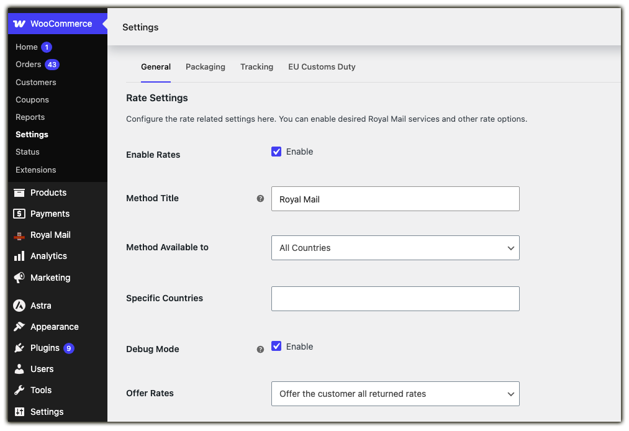Open the EU Customs Duty tab
Screen dimensions: 629x431
click(322, 67)
